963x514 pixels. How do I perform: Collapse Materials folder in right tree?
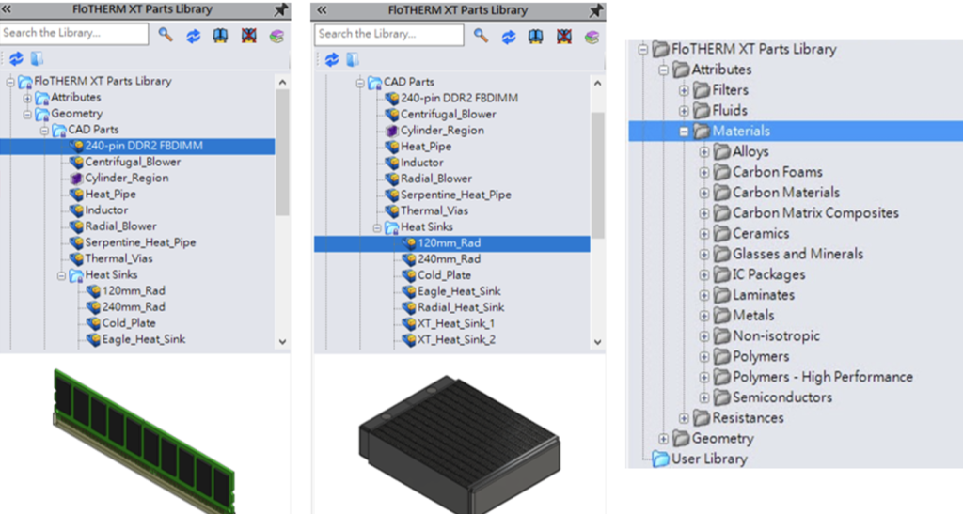684,132
